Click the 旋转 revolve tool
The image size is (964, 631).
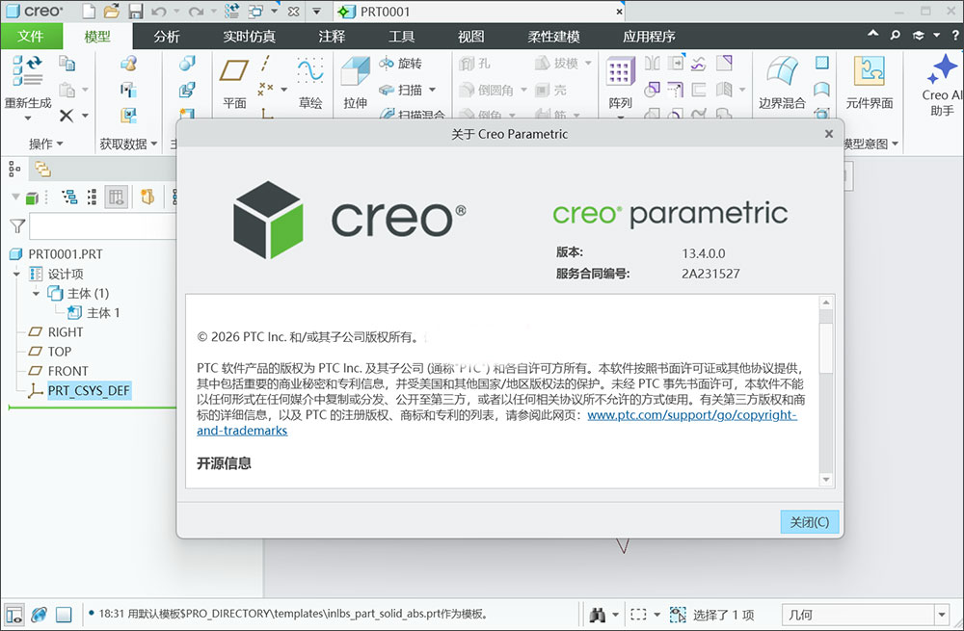(401, 64)
